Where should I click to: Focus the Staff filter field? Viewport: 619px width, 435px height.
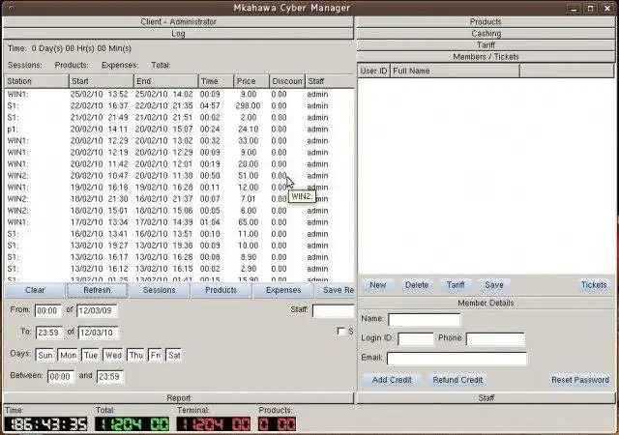tap(333, 310)
